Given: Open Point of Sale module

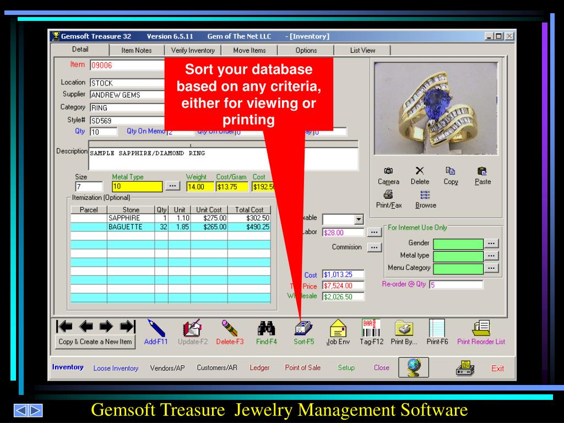Looking at the screenshot, I should click(302, 367).
